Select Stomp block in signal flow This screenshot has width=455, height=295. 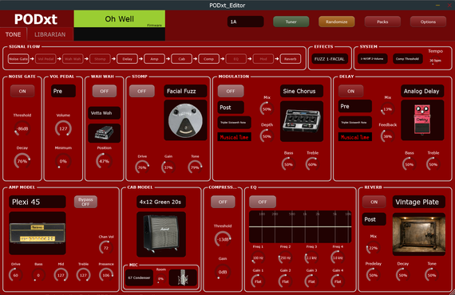point(100,59)
